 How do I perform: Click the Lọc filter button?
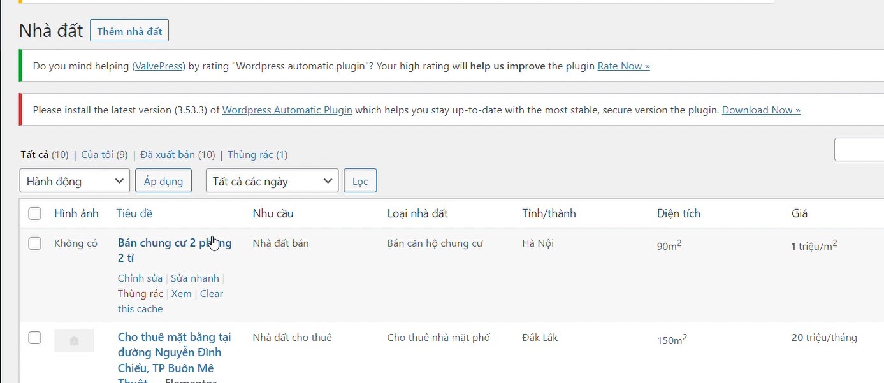[360, 181]
